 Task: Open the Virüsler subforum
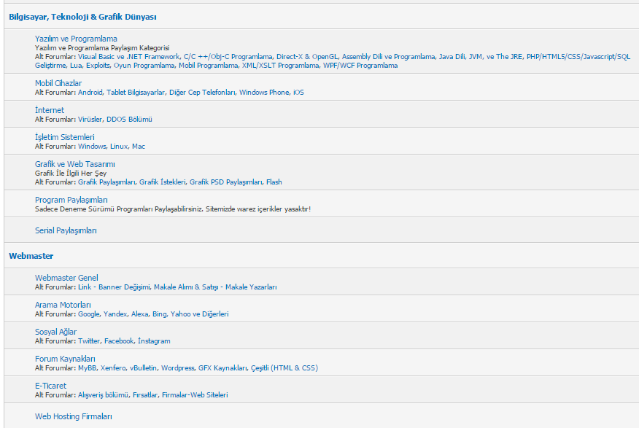pyautogui.click(x=90, y=120)
